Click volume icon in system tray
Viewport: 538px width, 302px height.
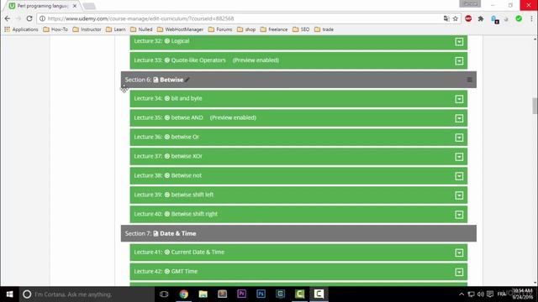tap(481, 294)
